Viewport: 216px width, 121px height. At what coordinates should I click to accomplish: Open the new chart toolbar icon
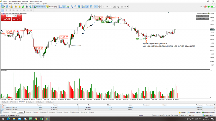pyautogui.click(x=2, y=6)
